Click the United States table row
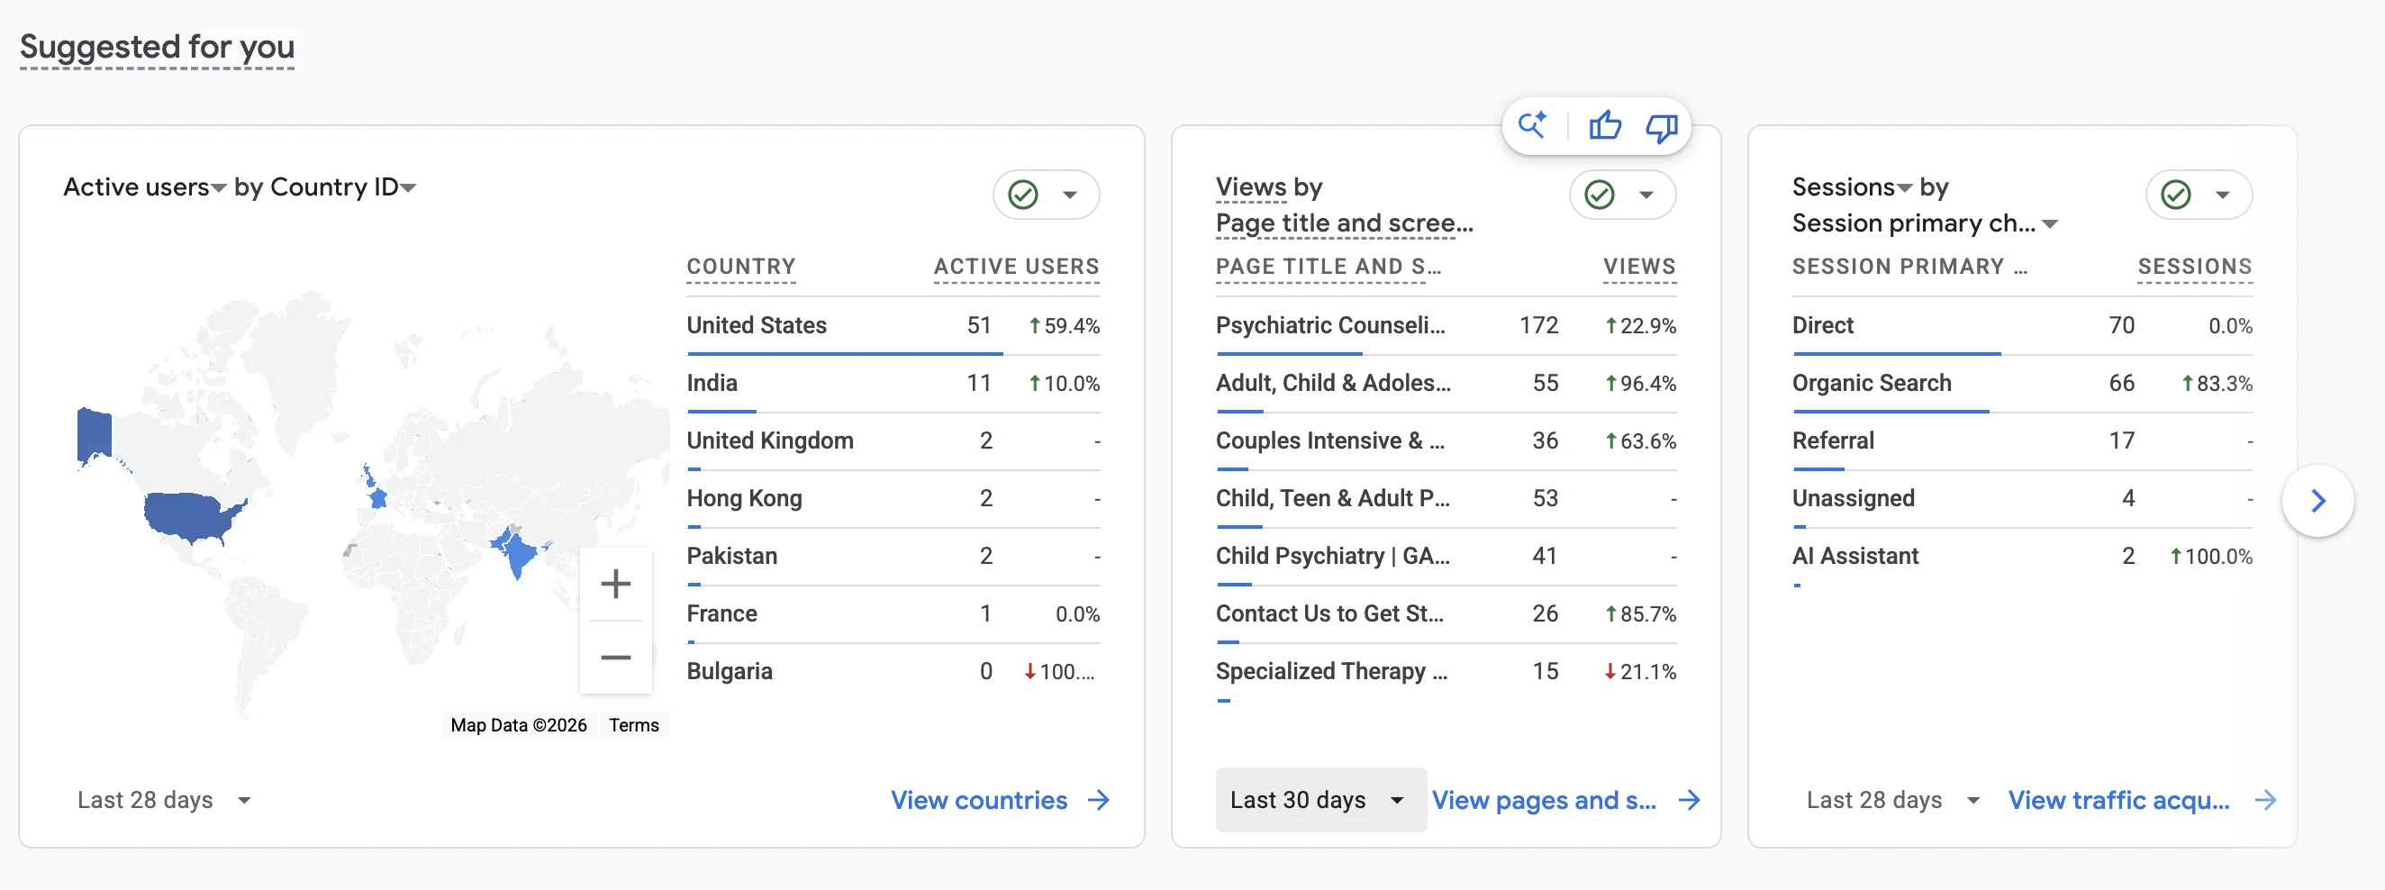 tap(893, 326)
